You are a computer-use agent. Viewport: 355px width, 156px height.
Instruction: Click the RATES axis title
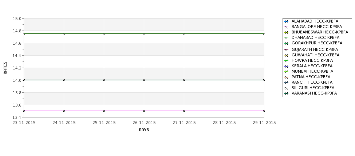click(5, 68)
